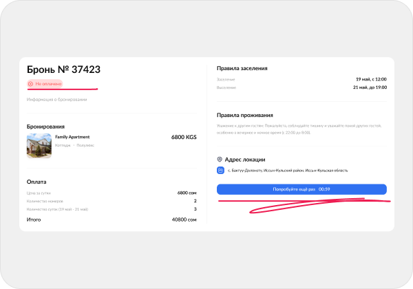Click the 'Правила проживания' section heading
The image size is (413, 289).
point(244,116)
